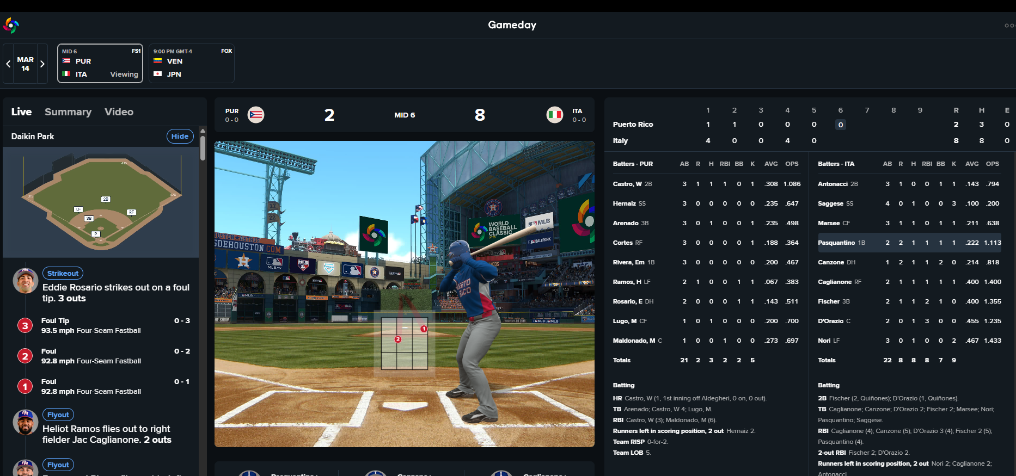Screen dimensions: 1016x476
Task: Open Caglianone batter link
Action: coord(835,282)
